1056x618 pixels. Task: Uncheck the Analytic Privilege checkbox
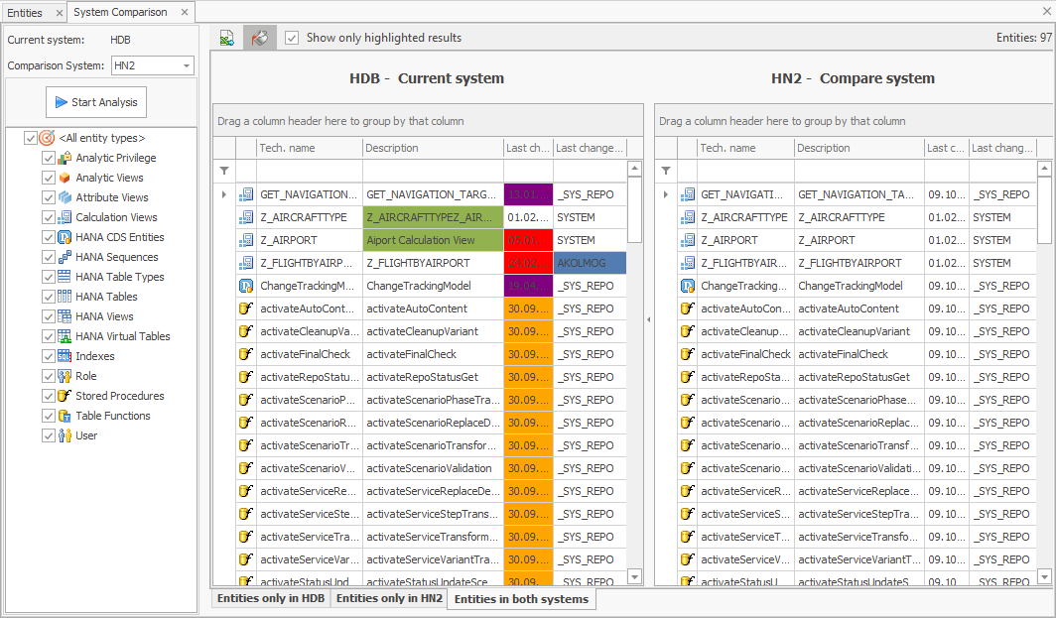(49, 158)
